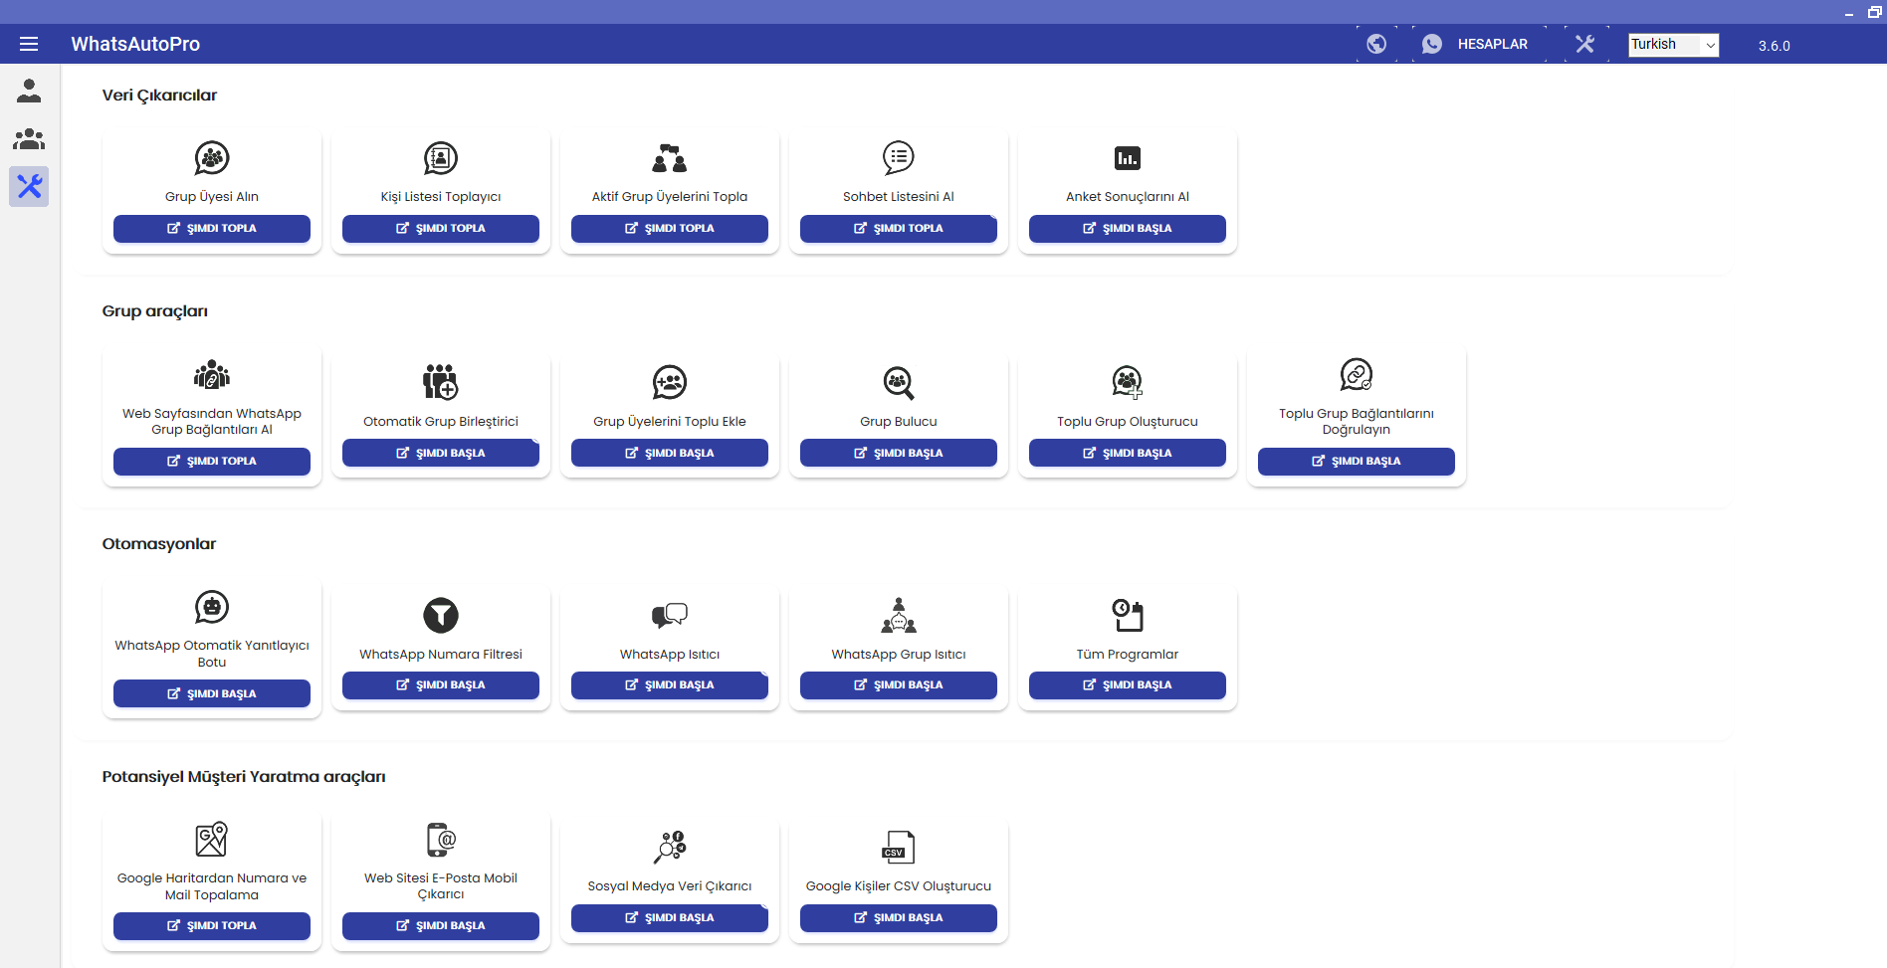Click the Grup Bulucu magnifier icon
This screenshot has height=968, width=1887.
(899, 382)
